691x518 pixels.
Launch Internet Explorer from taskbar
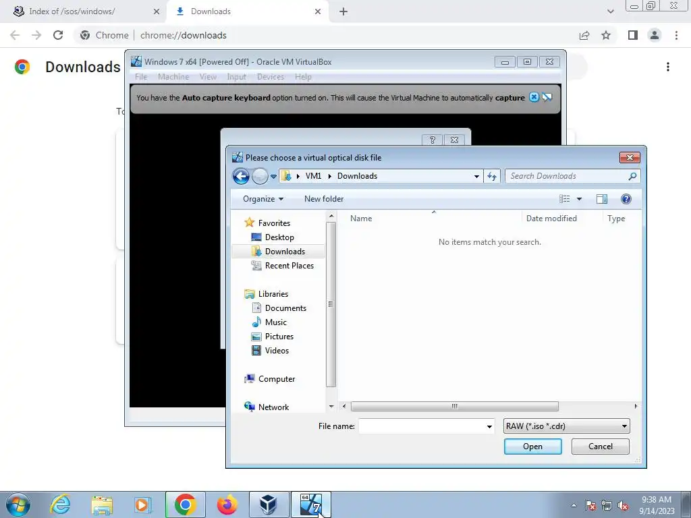[60, 505]
